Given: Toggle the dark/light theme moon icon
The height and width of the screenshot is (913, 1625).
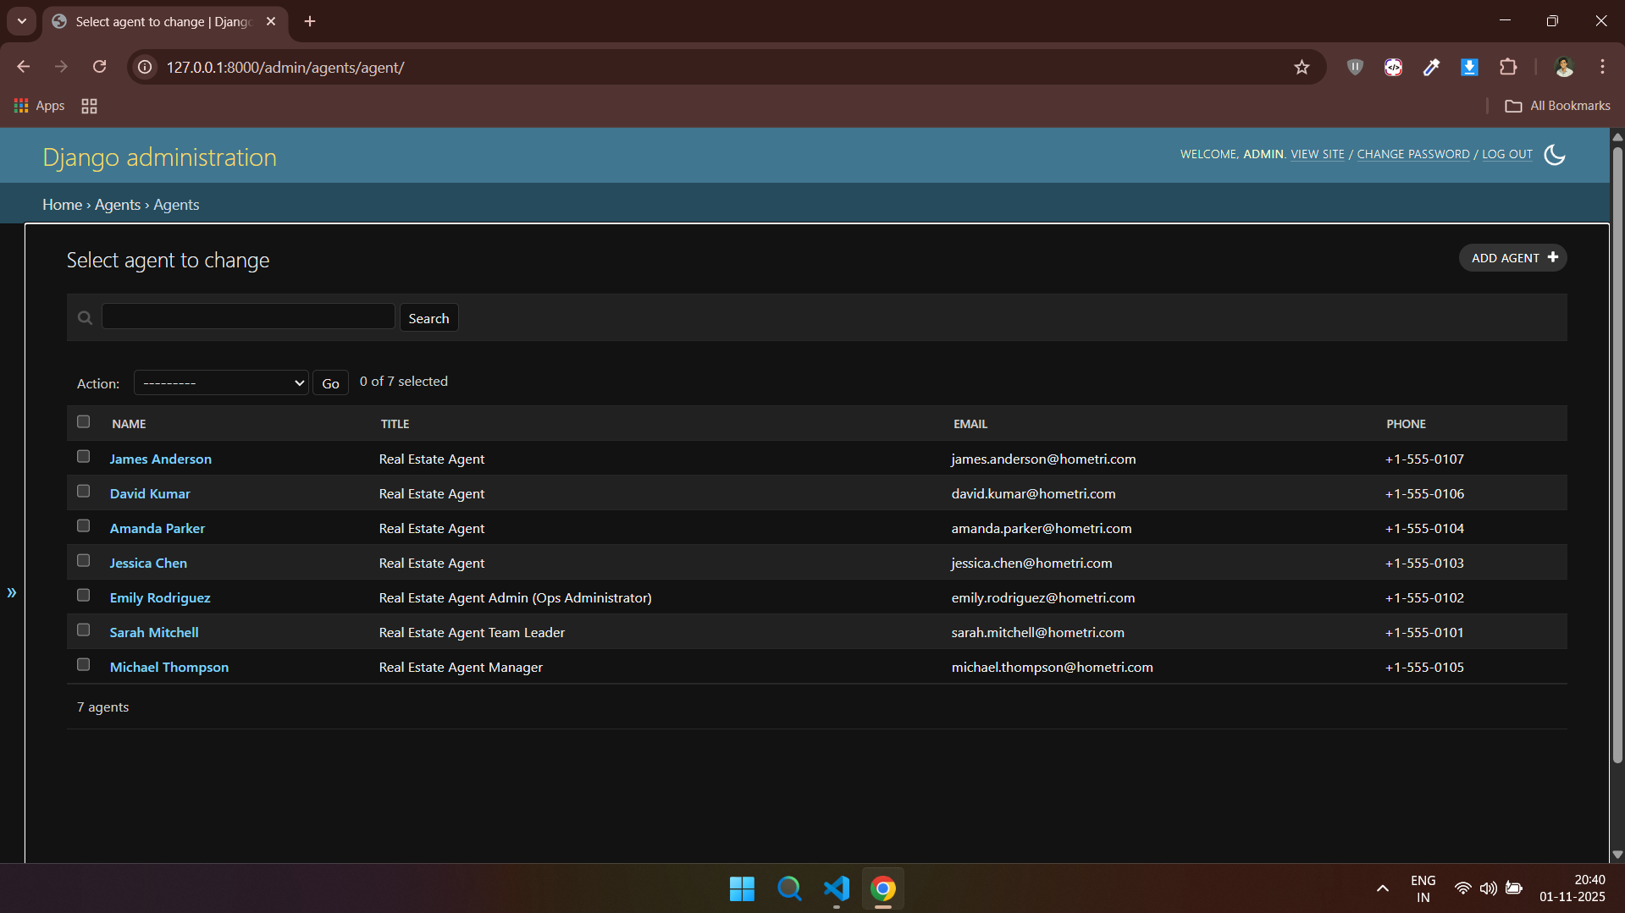Looking at the screenshot, I should [x=1555, y=155].
